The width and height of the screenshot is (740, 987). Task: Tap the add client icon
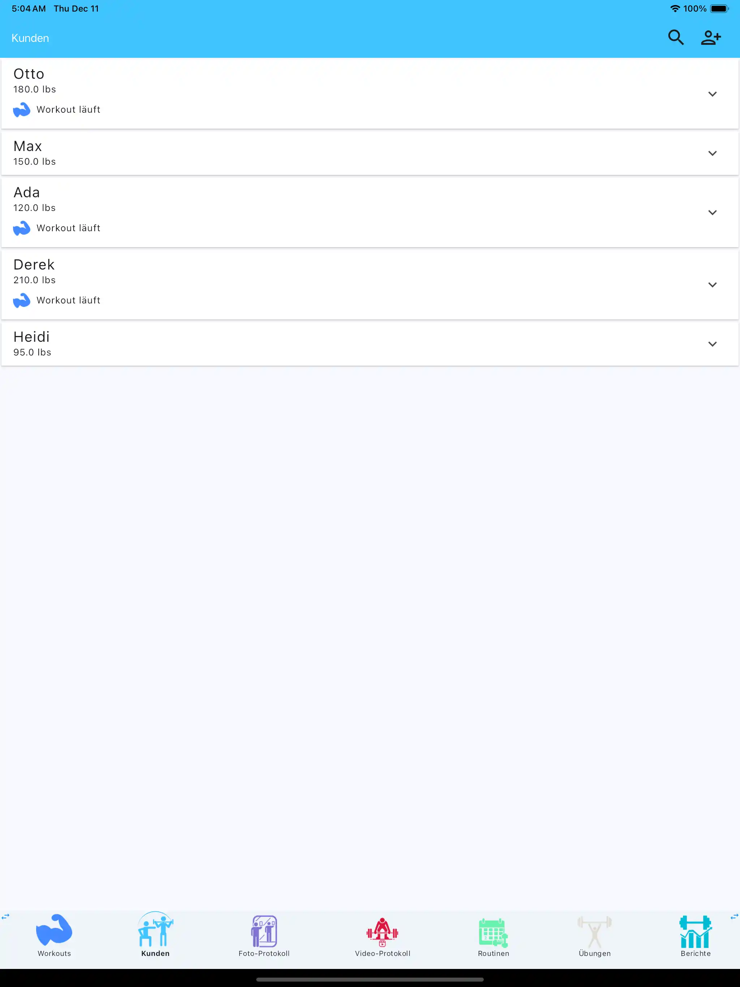tap(710, 38)
